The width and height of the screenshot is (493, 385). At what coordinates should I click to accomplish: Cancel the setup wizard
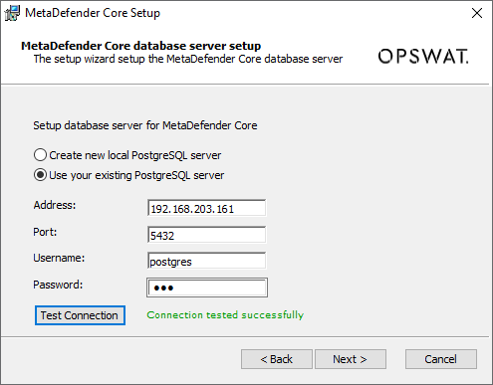pyautogui.click(x=441, y=359)
